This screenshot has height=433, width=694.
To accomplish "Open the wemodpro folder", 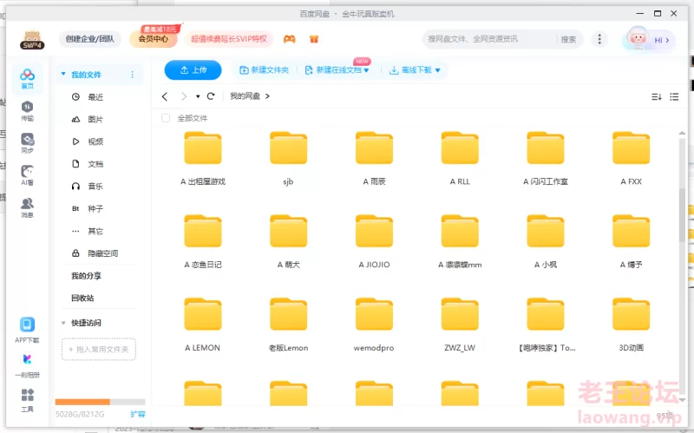I will pyautogui.click(x=375, y=325).
